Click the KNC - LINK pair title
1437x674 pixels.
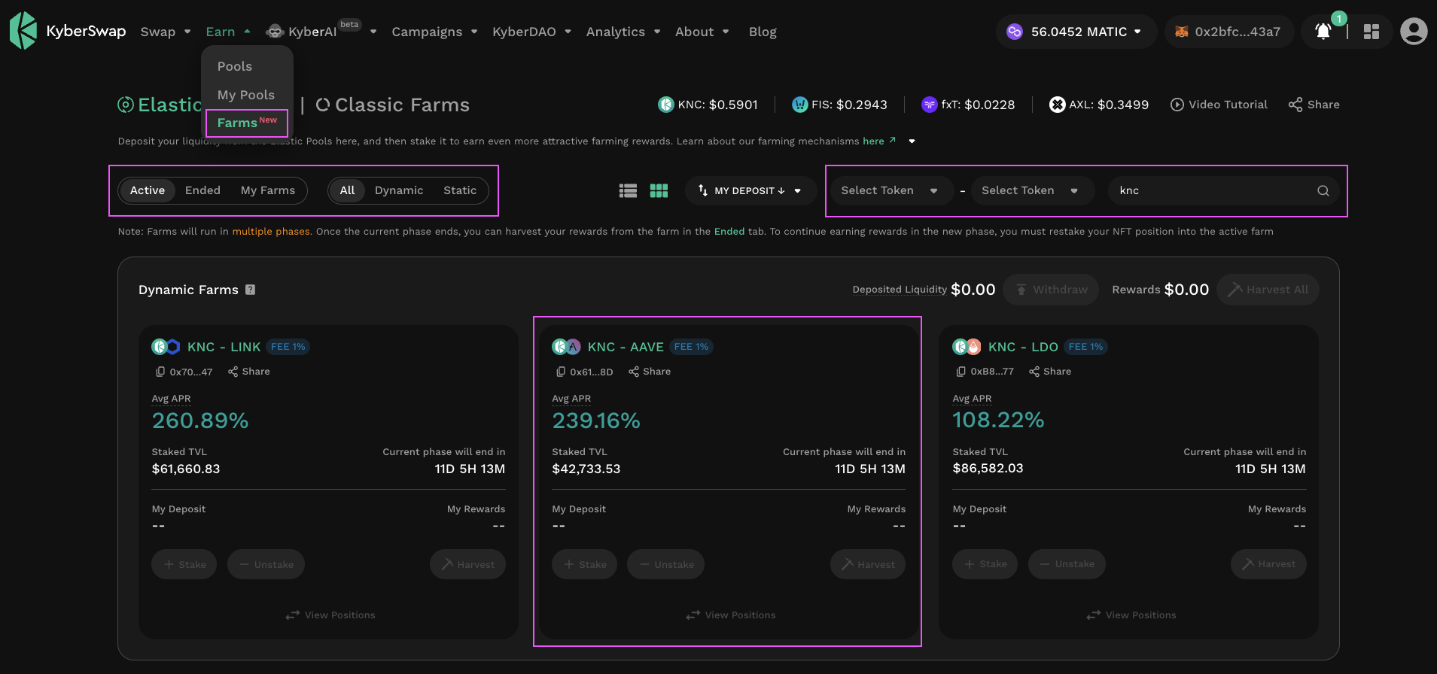224,347
